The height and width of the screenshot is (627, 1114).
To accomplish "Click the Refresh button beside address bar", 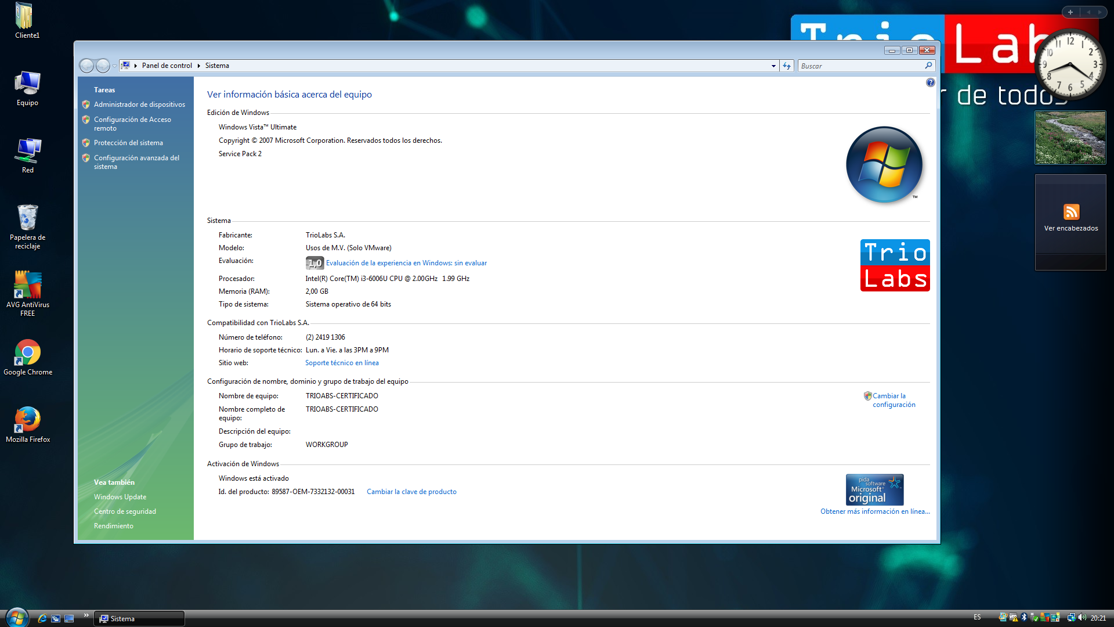I will pos(787,66).
